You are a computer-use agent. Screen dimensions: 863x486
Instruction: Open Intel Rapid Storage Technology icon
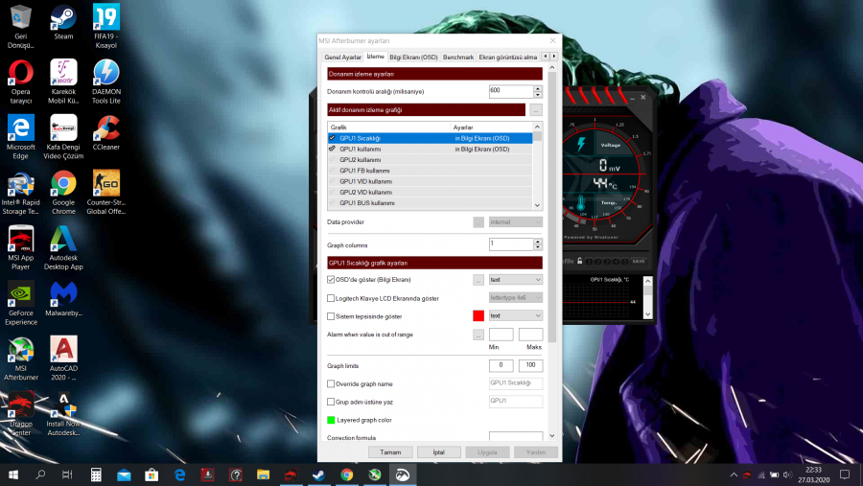[20, 192]
